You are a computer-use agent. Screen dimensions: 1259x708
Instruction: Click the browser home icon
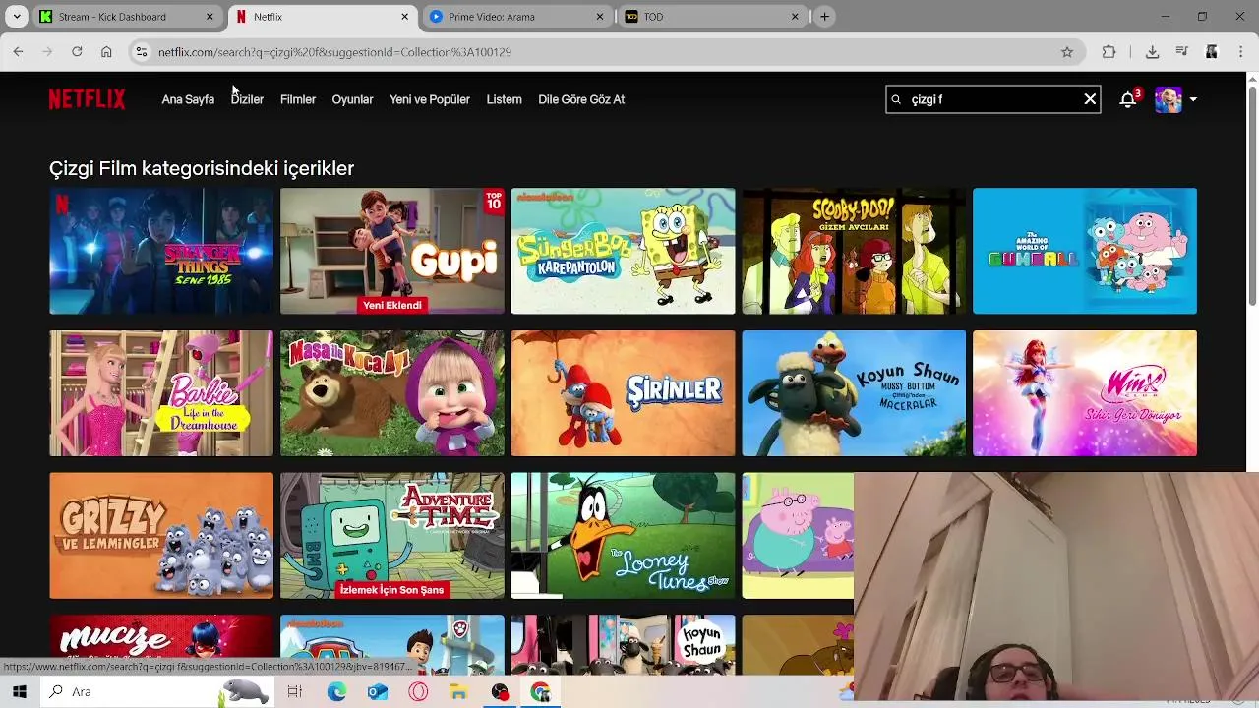tap(106, 52)
